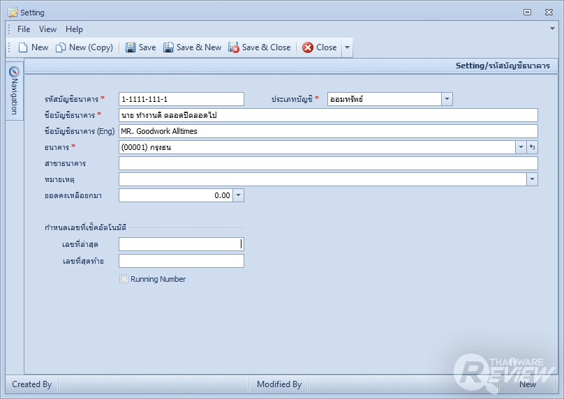This screenshot has width=564, height=399.
Task: Open the ธนาคาร dropdown list
Action: click(521, 147)
